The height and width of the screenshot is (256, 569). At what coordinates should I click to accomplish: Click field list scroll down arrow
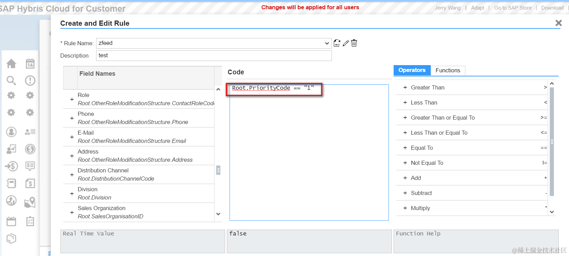pos(218,214)
